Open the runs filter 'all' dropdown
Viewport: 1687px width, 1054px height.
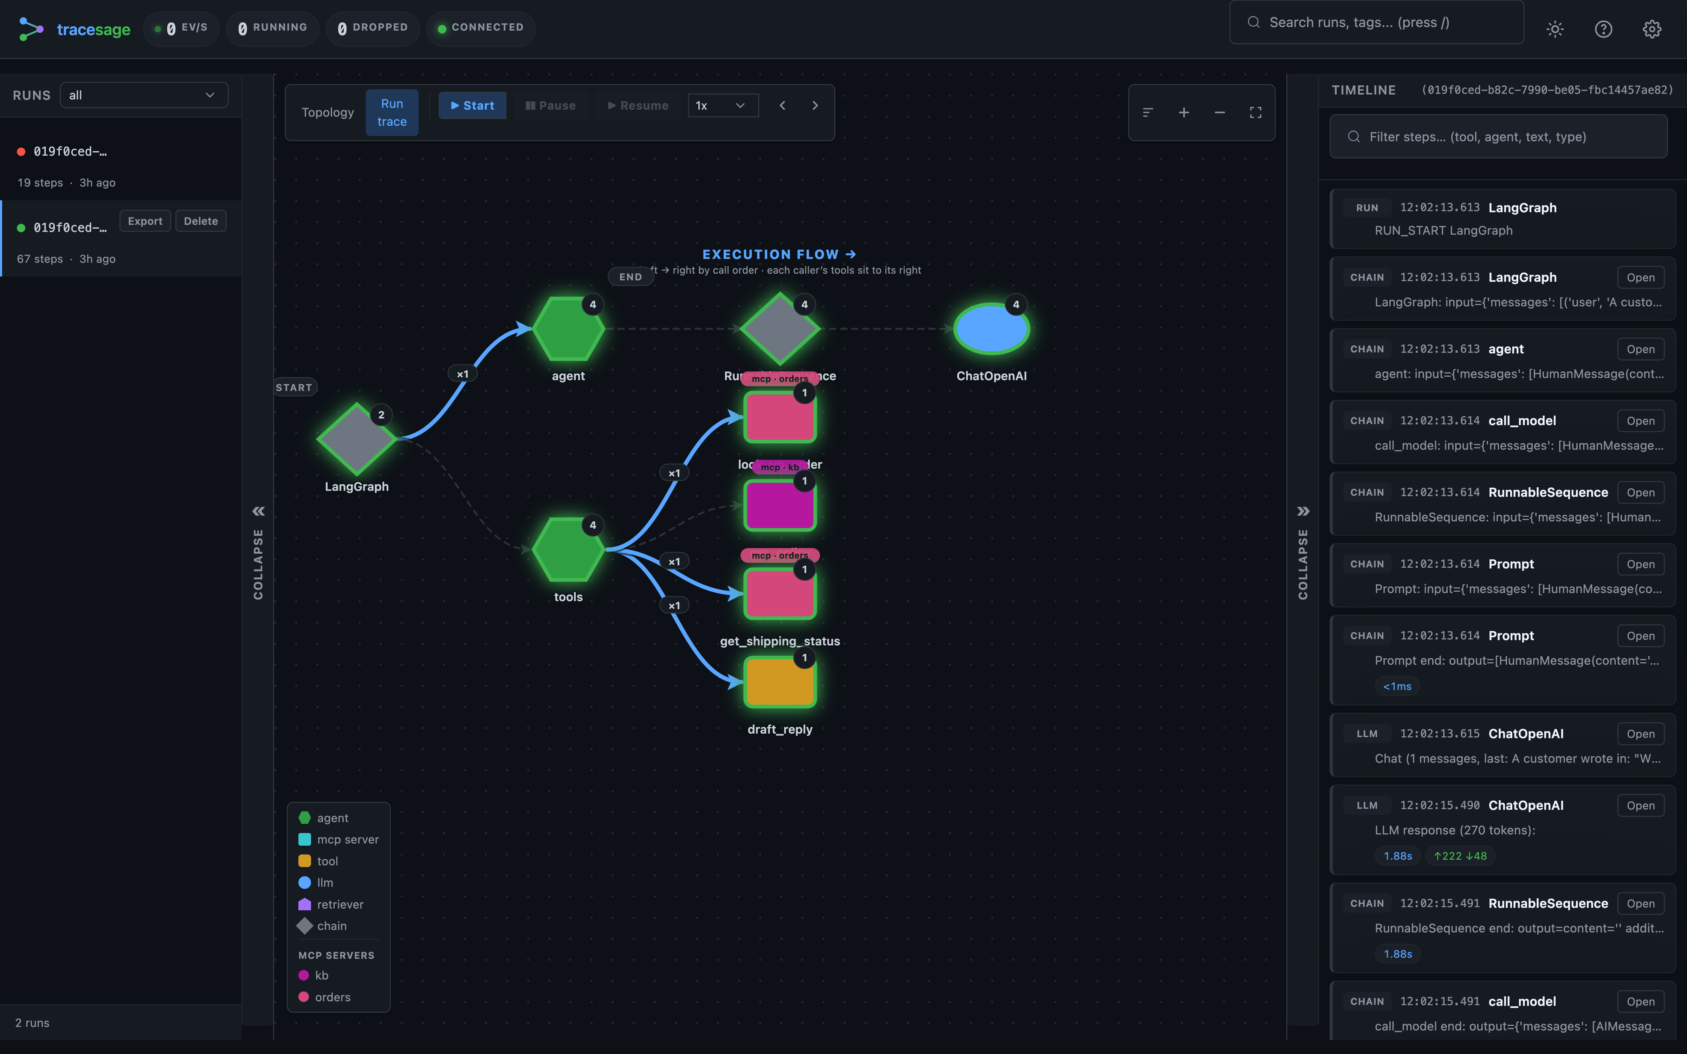point(144,95)
